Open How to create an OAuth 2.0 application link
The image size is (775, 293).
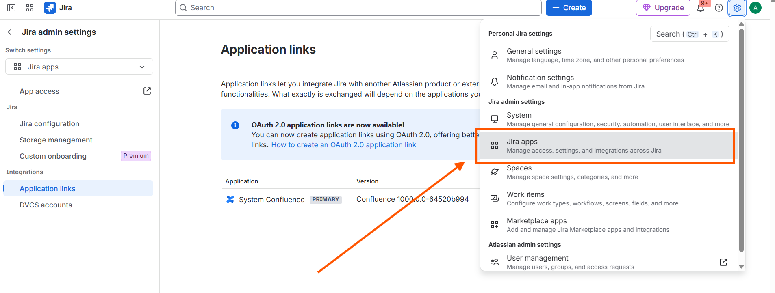[x=343, y=145]
